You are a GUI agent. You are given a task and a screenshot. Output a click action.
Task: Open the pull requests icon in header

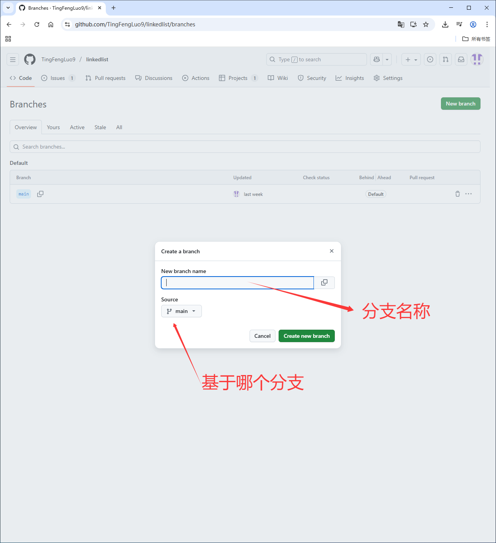pyautogui.click(x=446, y=59)
